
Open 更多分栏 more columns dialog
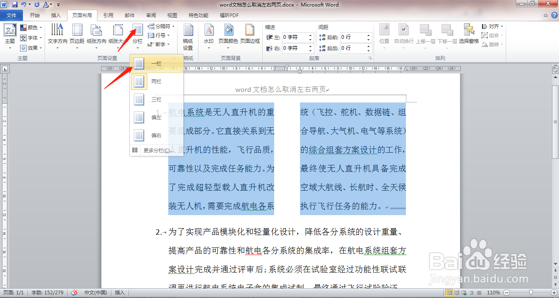[156, 150]
